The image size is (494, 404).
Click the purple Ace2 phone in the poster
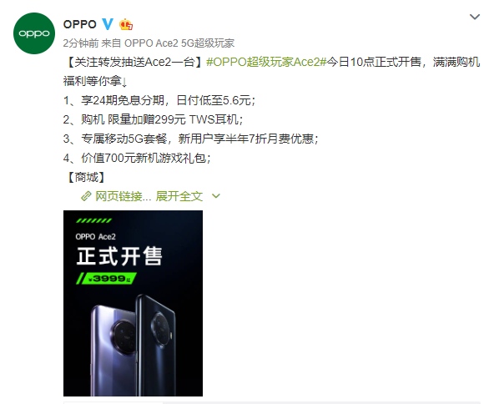coord(113,350)
